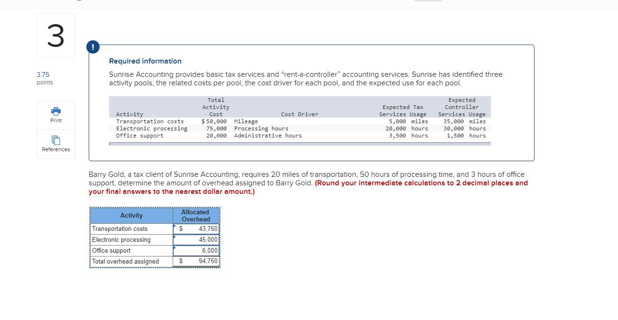Image resolution: width=618 pixels, height=320 pixels.
Task: Select the Print icon
Action: [55, 116]
